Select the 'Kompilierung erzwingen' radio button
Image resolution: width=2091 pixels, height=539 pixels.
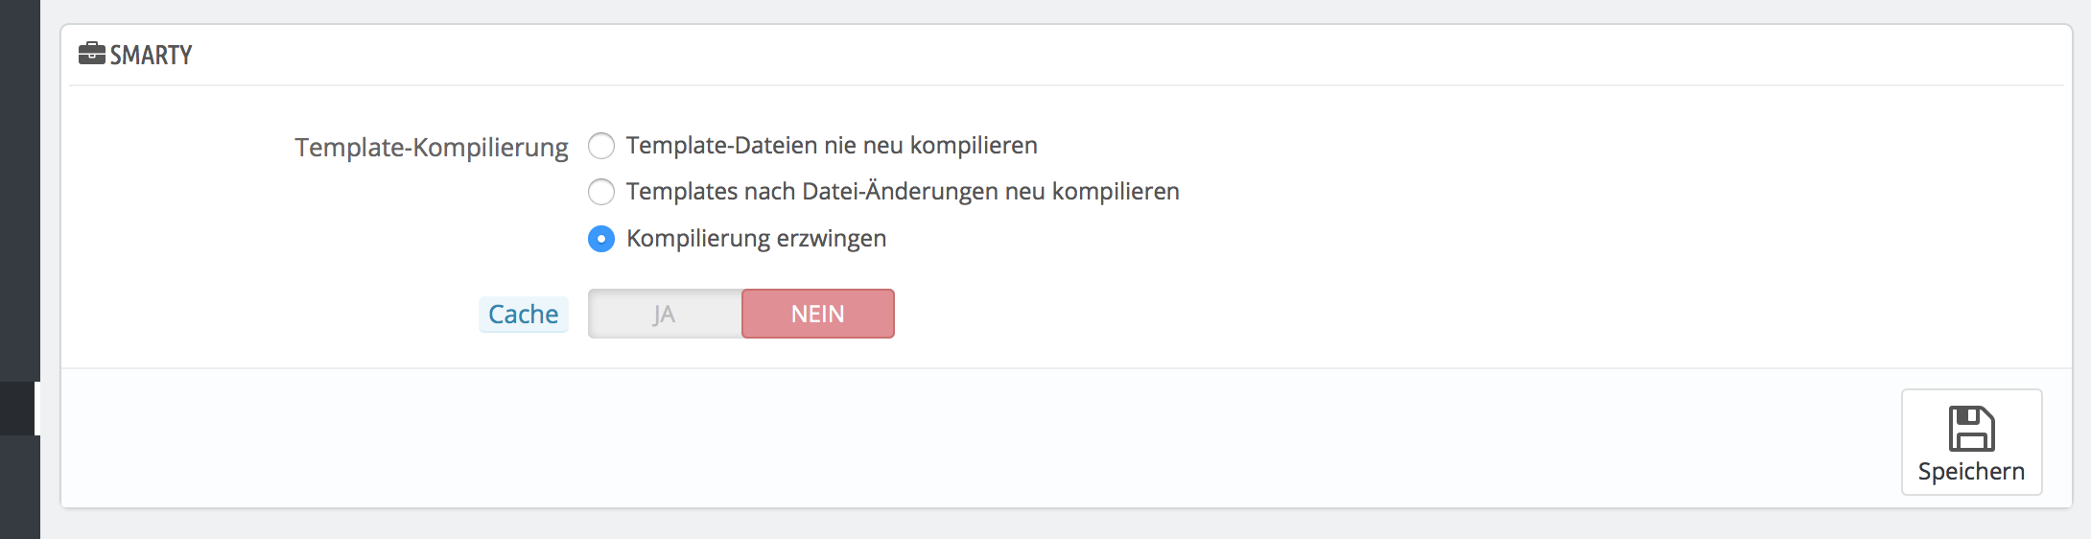601,239
